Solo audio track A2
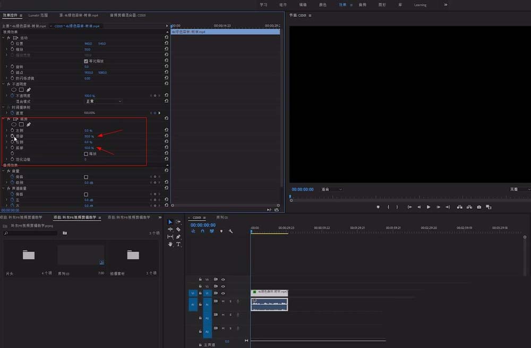Image resolution: width=531 pixels, height=348 pixels. click(230, 315)
